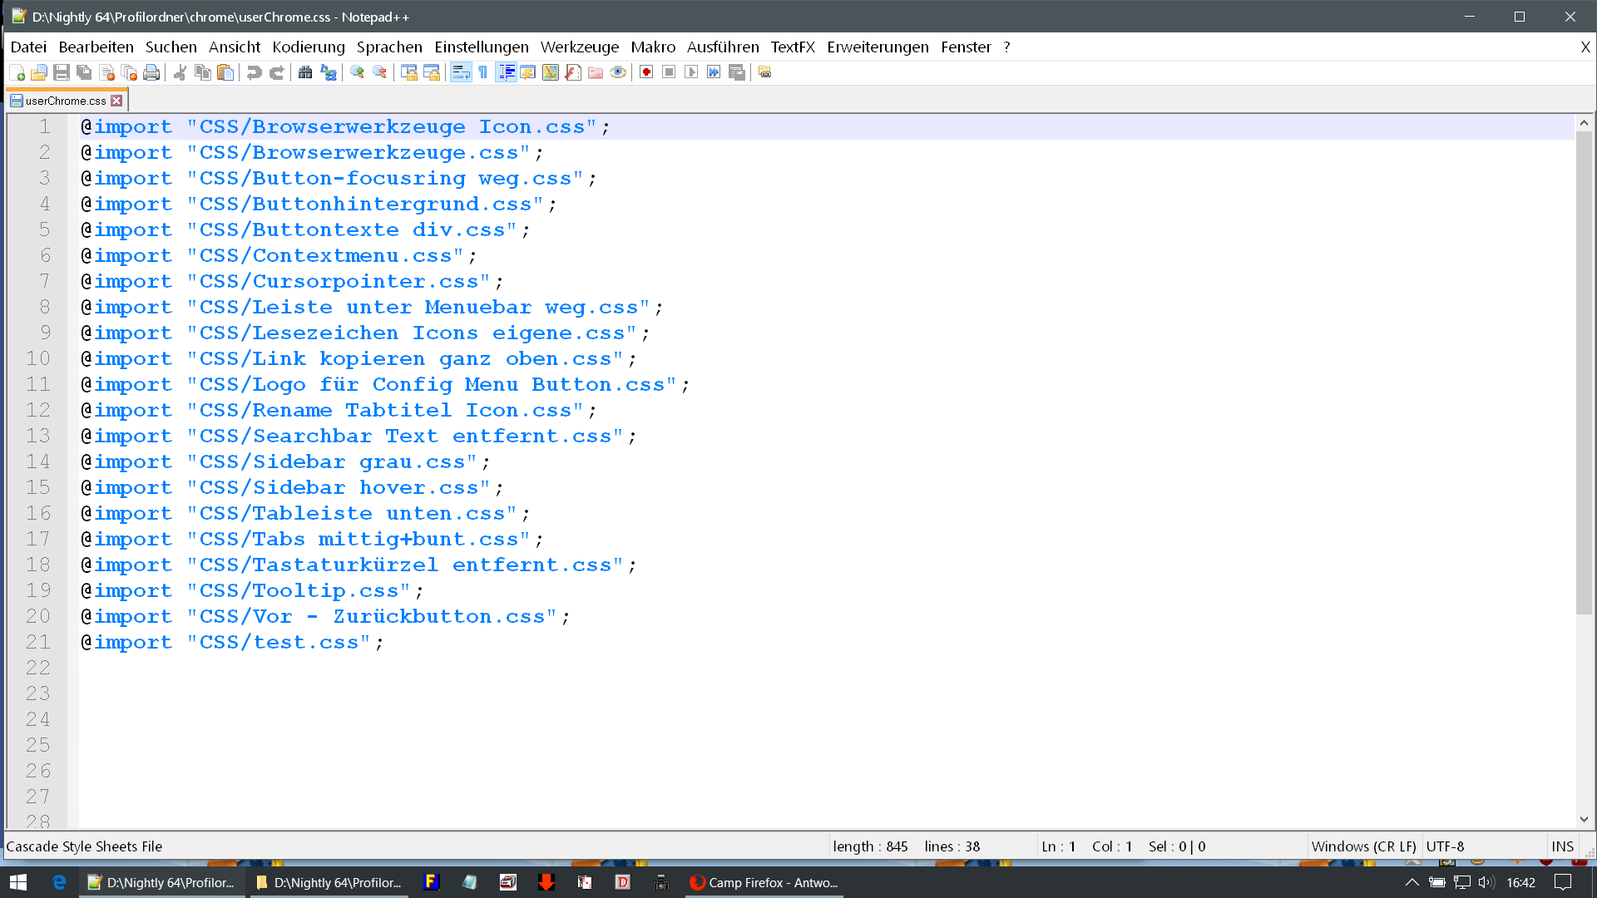The height and width of the screenshot is (898, 1597).
Task: Toggle indent guide toolbar button
Action: coord(506,73)
